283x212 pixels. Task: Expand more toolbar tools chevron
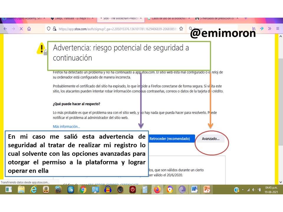pyautogui.click(x=269, y=29)
